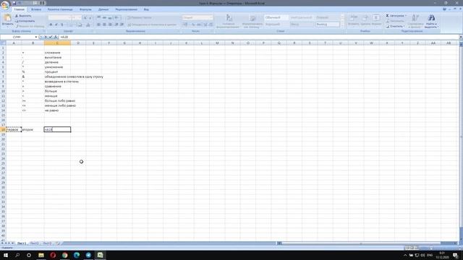Open conditional formatting menu

click(228, 21)
